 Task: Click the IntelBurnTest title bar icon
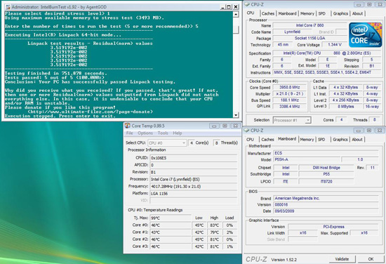tap(8, 7)
